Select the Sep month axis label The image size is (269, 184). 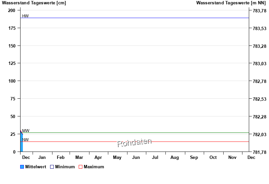click(x=194, y=157)
